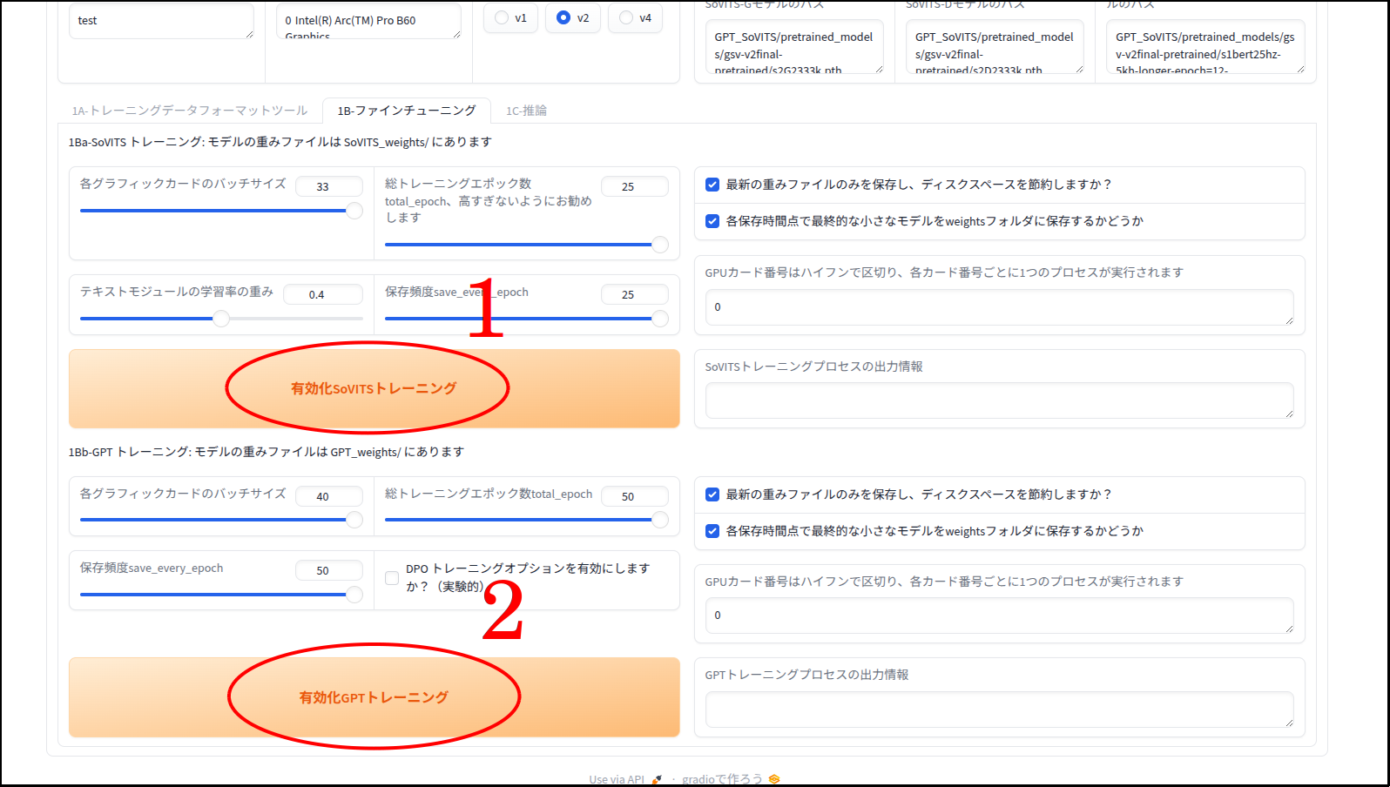Open the 1C-推論 inference tab
This screenshot has width=1390, height=787.
click(527, 111)
